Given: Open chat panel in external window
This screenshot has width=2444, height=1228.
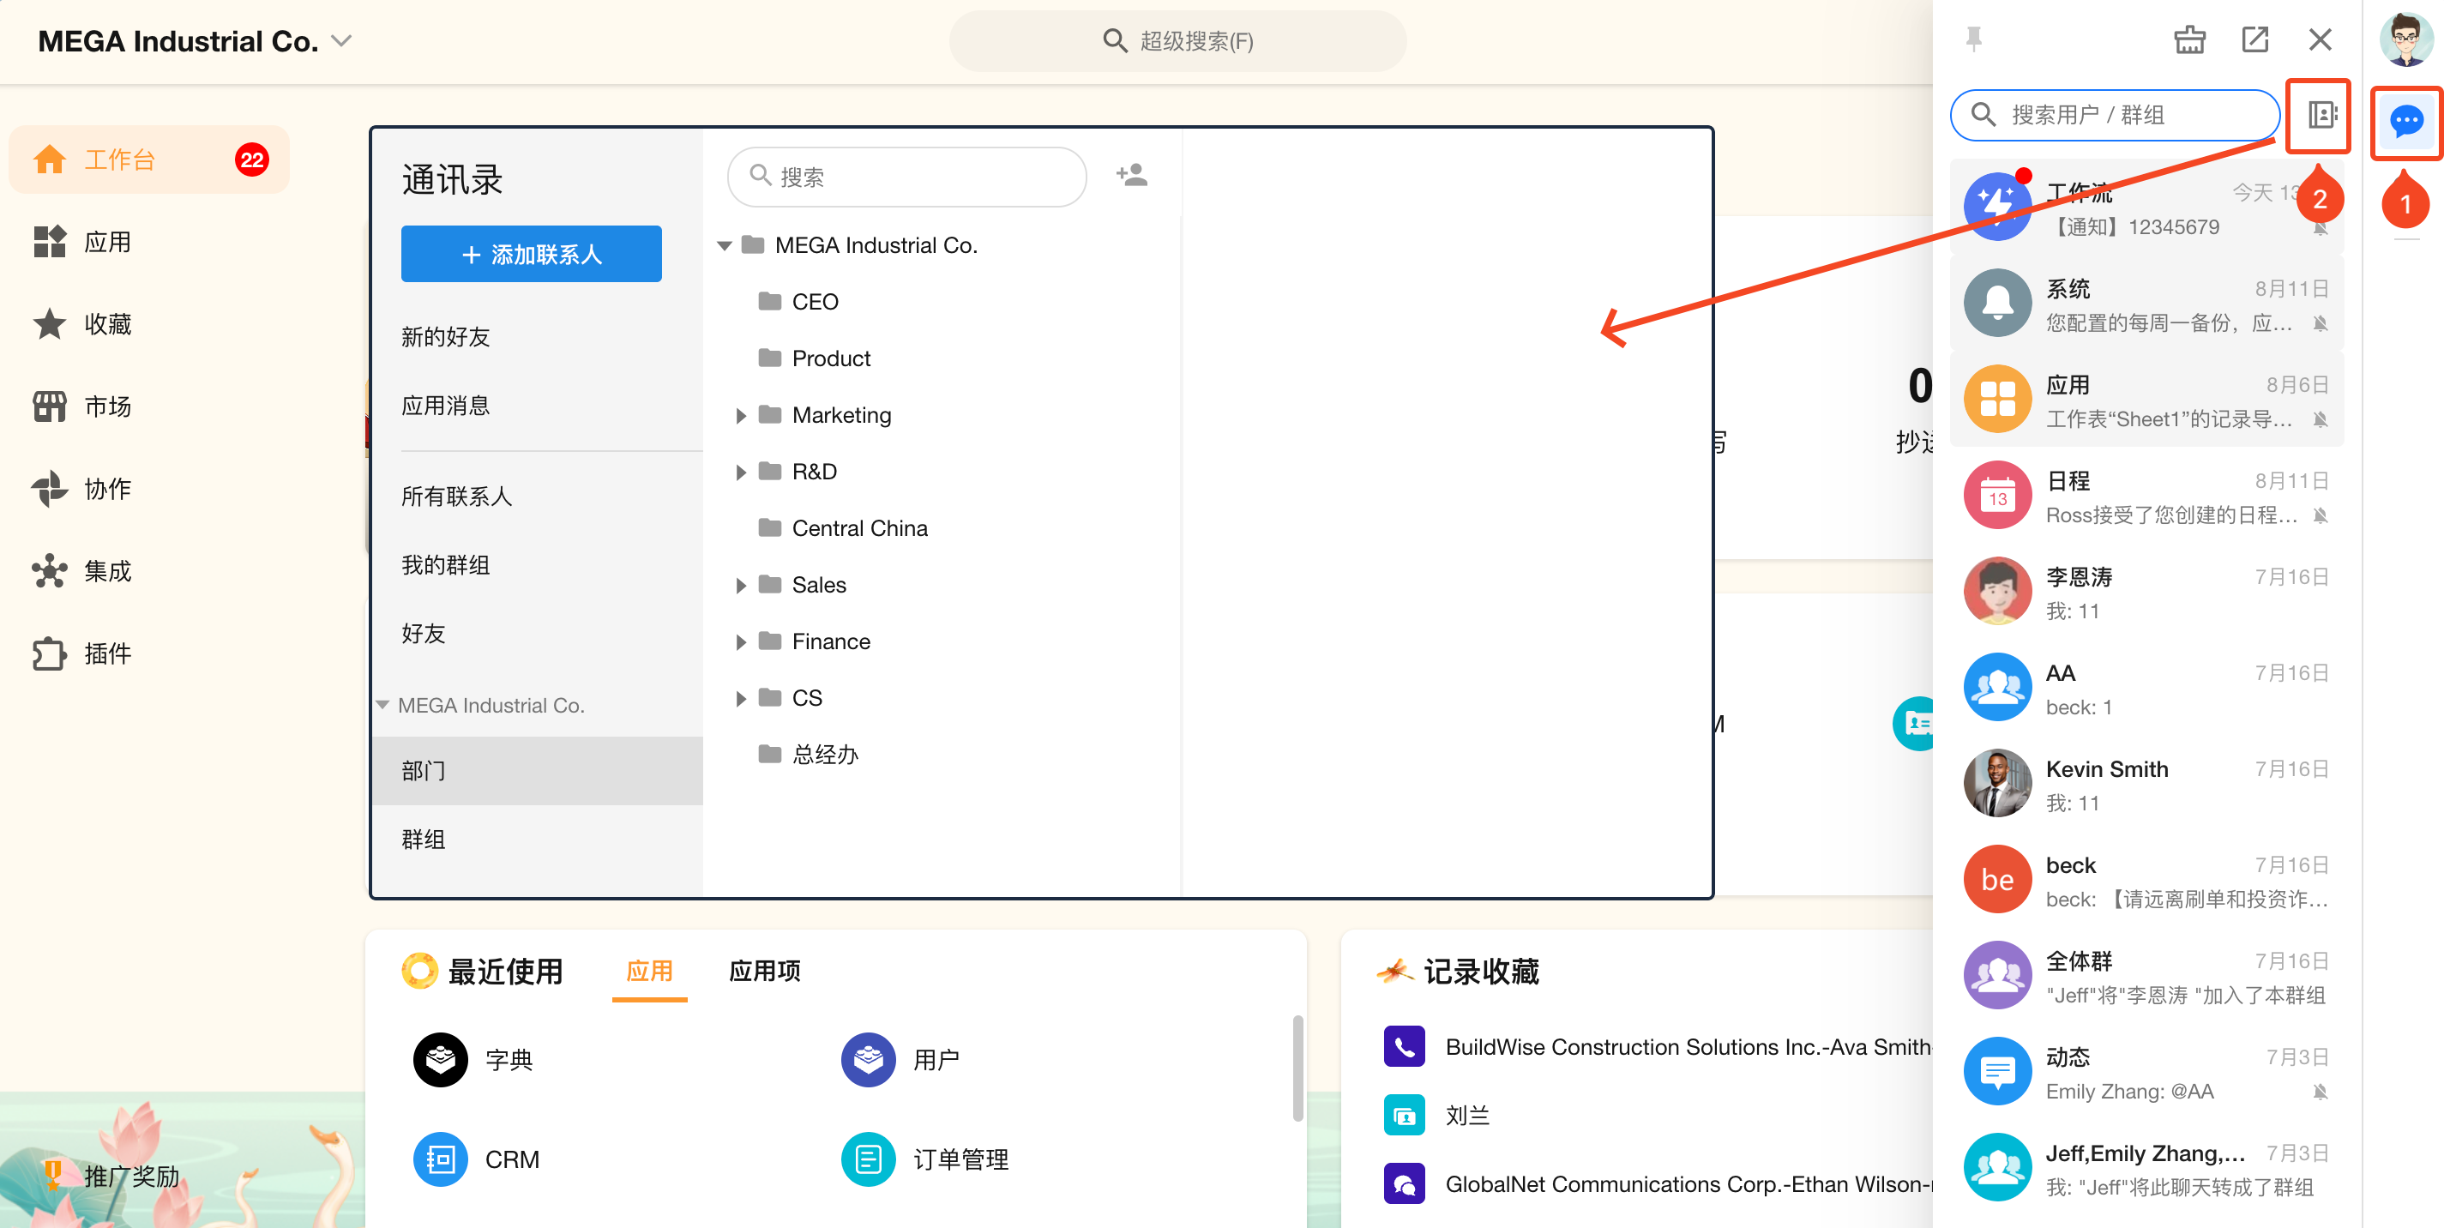Looking at the screenshot, I should tap(2254, 39).
